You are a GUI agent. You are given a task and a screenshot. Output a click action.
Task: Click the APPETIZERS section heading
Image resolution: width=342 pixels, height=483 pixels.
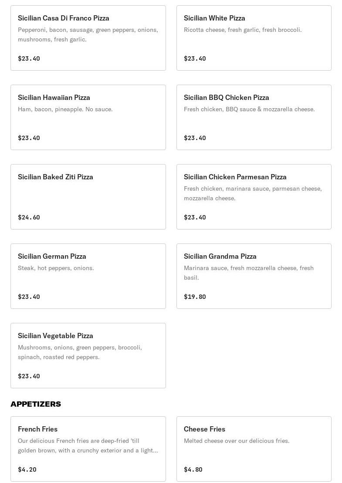36,404
